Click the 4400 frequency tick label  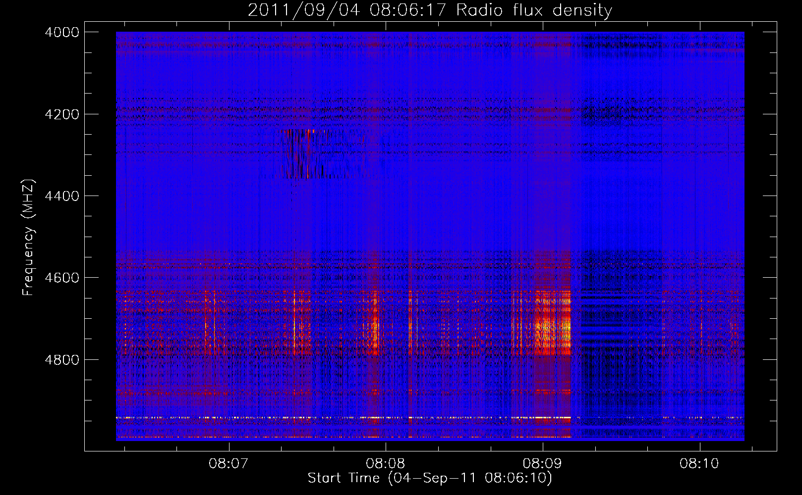click(62, 196)
